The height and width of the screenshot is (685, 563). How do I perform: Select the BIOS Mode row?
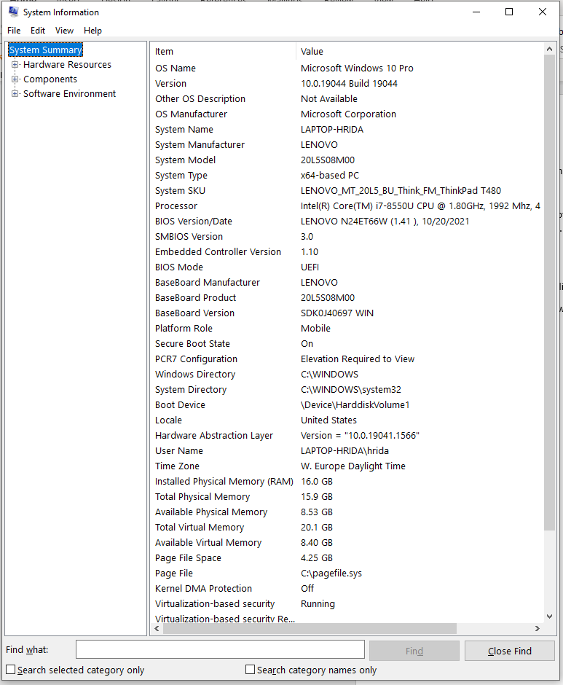coord(347,267)
